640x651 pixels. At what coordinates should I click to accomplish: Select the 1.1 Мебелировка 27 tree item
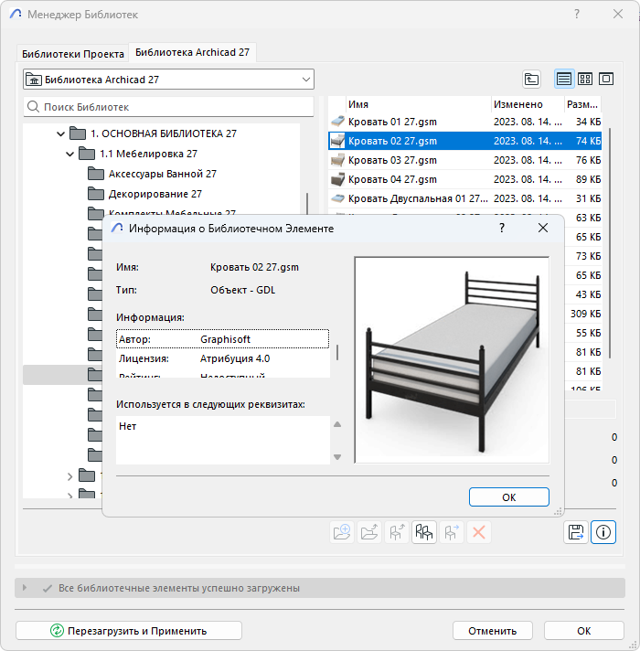click(x=148, y=154)
